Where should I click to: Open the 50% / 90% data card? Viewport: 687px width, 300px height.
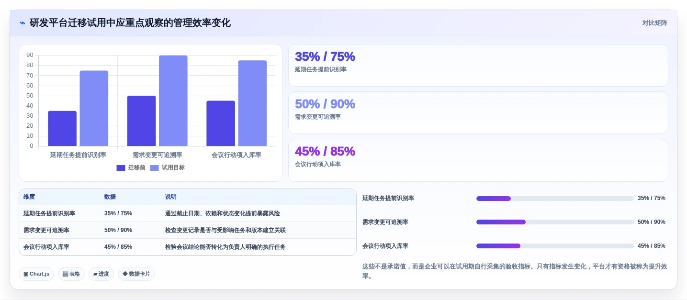(x=478, y=113)
